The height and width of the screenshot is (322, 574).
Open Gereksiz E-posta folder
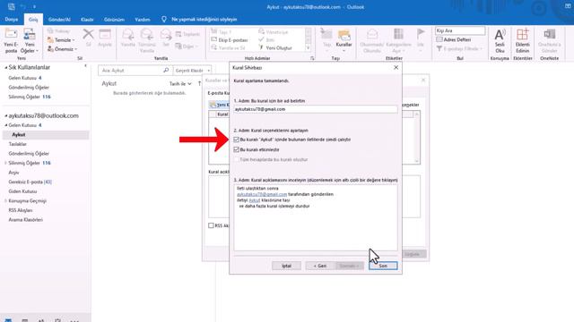(30, 182)
